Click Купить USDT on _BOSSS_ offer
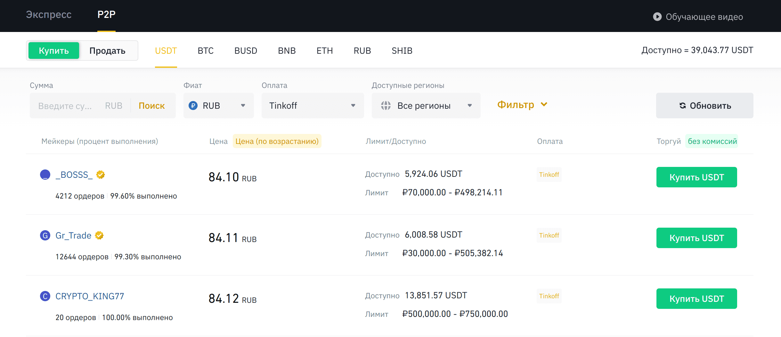Viewport: 781px width, 337px height. tap(697, 177)
